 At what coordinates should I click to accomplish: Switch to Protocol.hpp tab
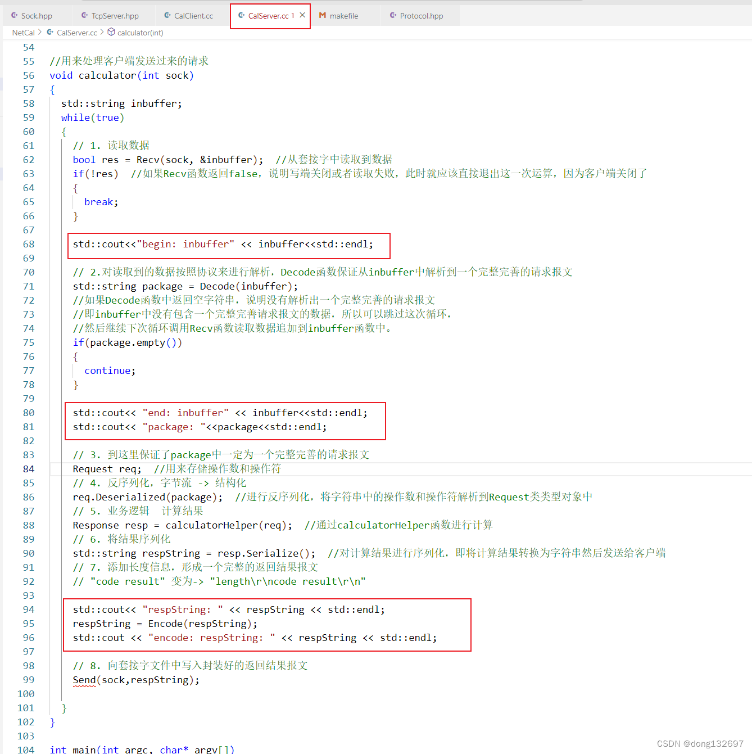pos(421,16)
